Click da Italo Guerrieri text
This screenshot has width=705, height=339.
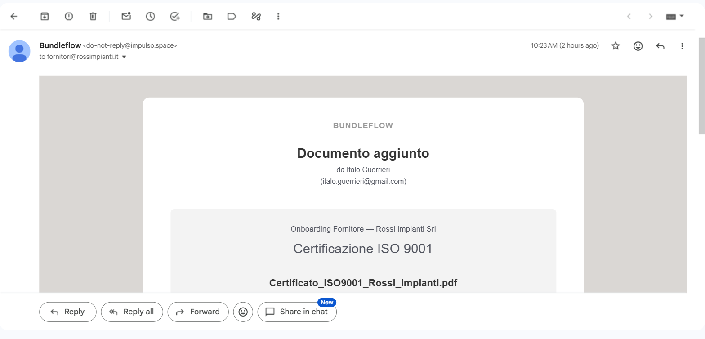(x=363, y=170)
